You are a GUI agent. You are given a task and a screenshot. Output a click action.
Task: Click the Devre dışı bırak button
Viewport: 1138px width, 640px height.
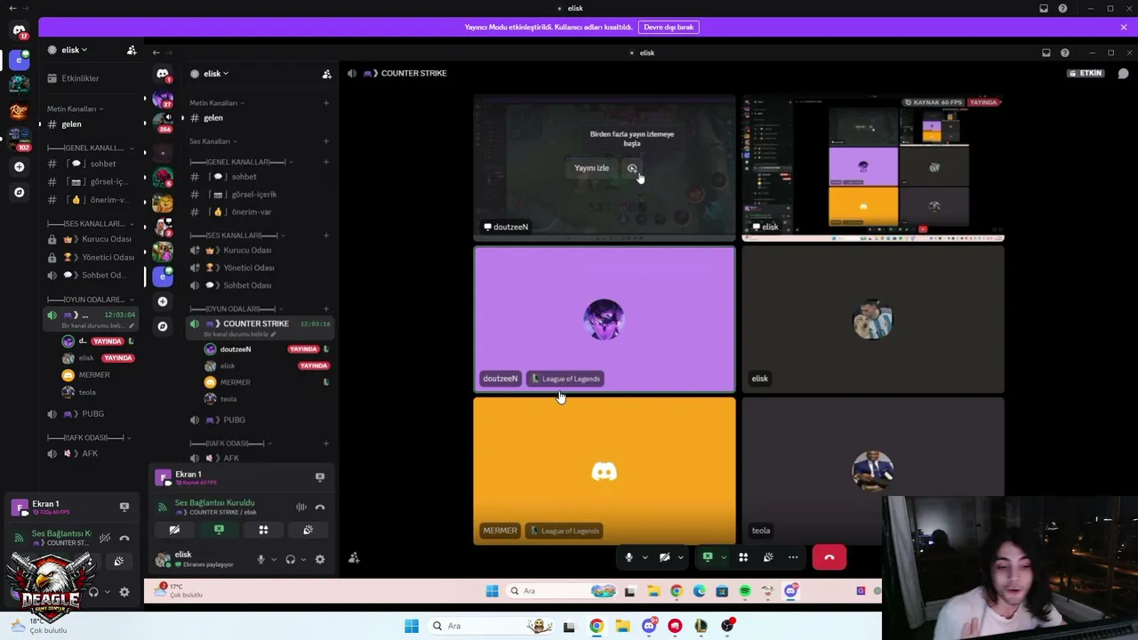(669, 28)
